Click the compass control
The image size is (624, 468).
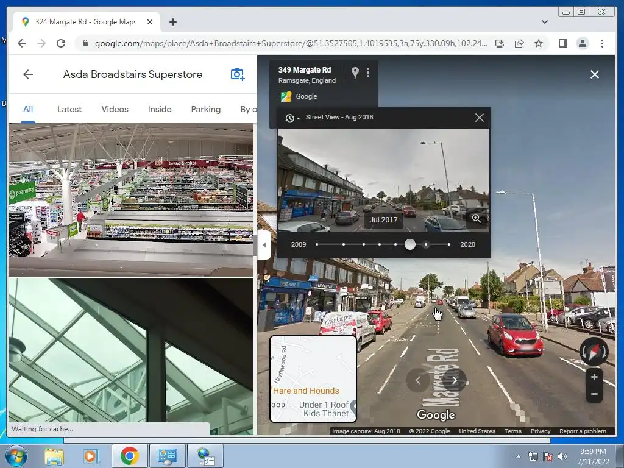594,352
